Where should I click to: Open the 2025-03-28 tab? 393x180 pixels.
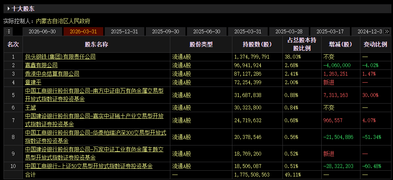(289, 31)
